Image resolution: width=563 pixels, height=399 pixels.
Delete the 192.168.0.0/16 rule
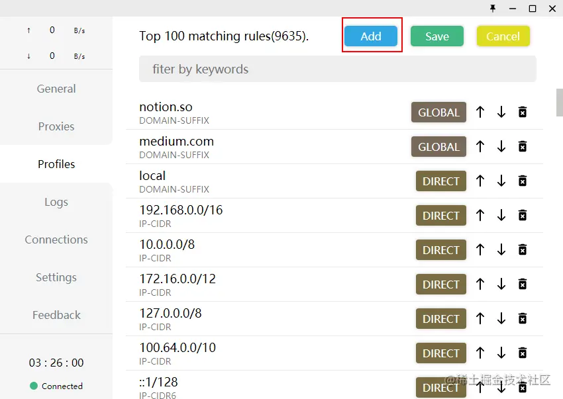(523, 215)
